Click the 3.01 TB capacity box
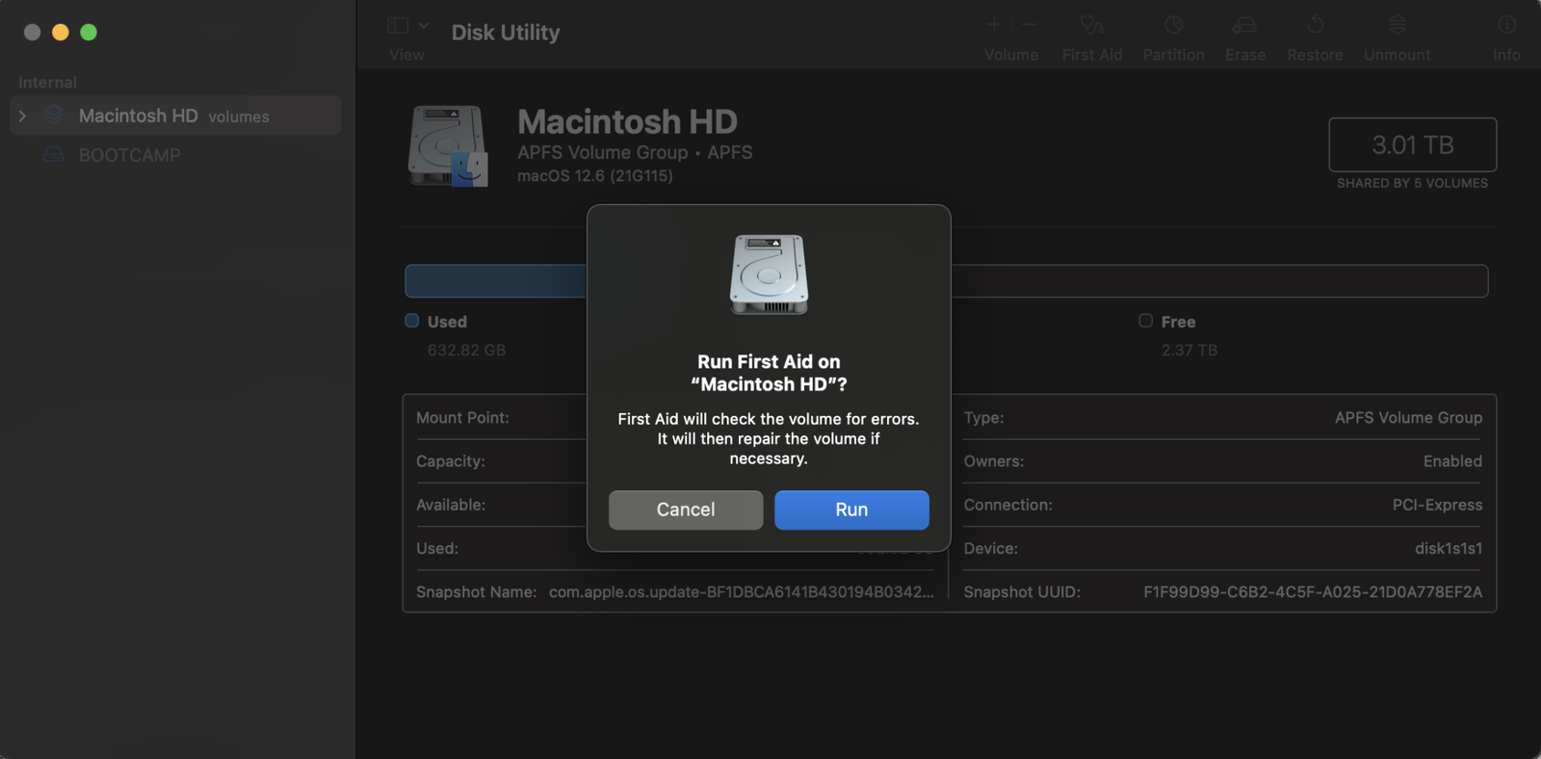Viewport: 1541px width, 759px height. coord(1412,144)
